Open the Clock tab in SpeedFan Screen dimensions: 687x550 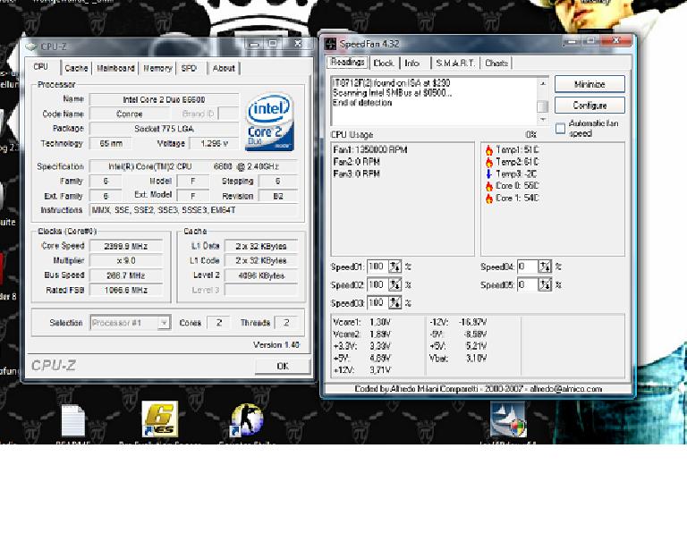[x=384, y=63]
